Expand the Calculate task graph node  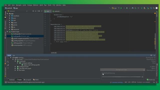[x=15, y=68]
